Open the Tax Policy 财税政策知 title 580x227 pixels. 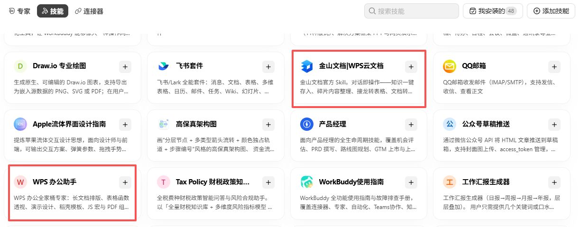212,182
